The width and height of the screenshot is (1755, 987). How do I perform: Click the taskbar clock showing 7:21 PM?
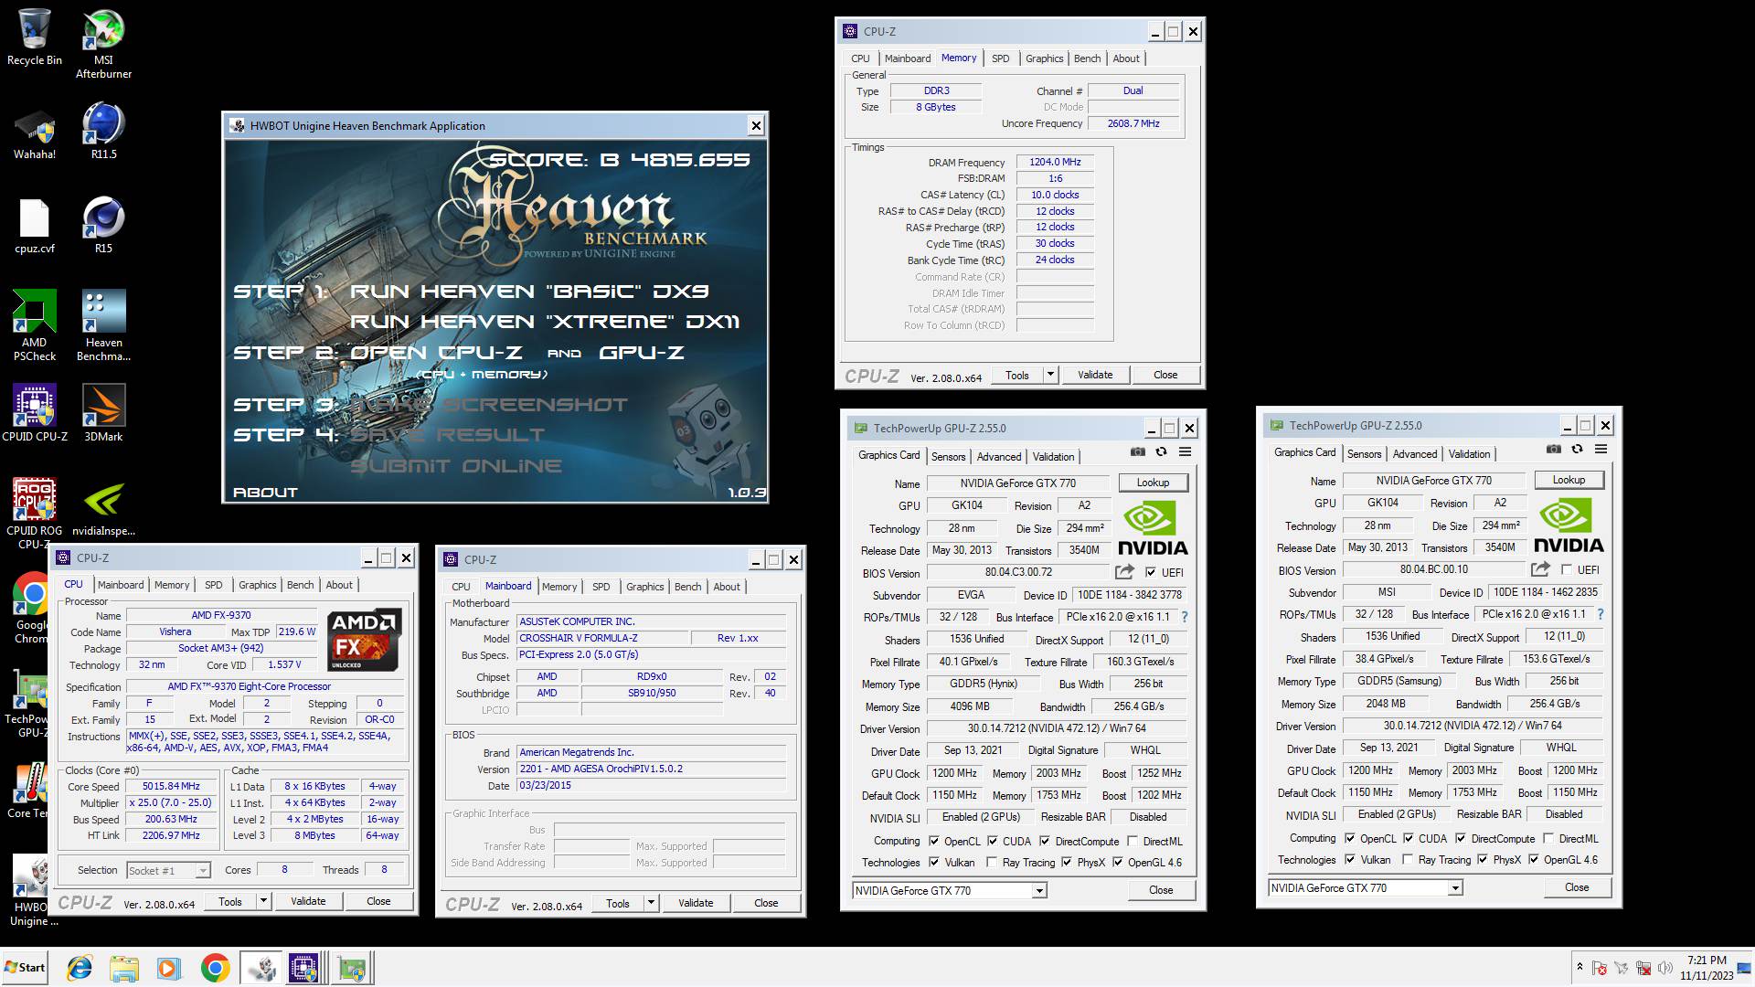(1707, 960)
